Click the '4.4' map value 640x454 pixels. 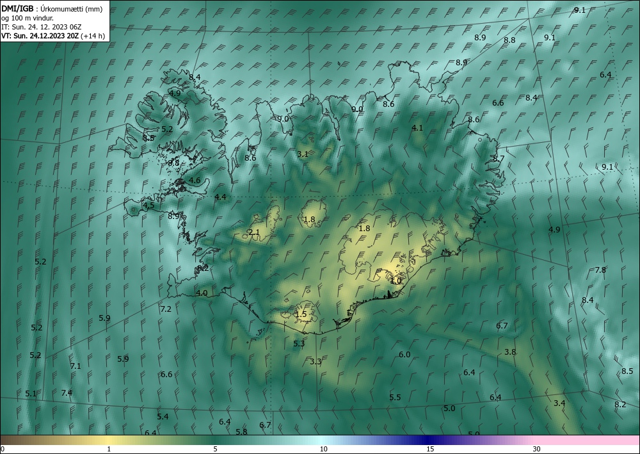click(x=220, y=197)
